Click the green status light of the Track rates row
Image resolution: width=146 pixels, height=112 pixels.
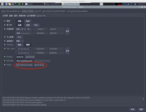[x=5, y=48]
